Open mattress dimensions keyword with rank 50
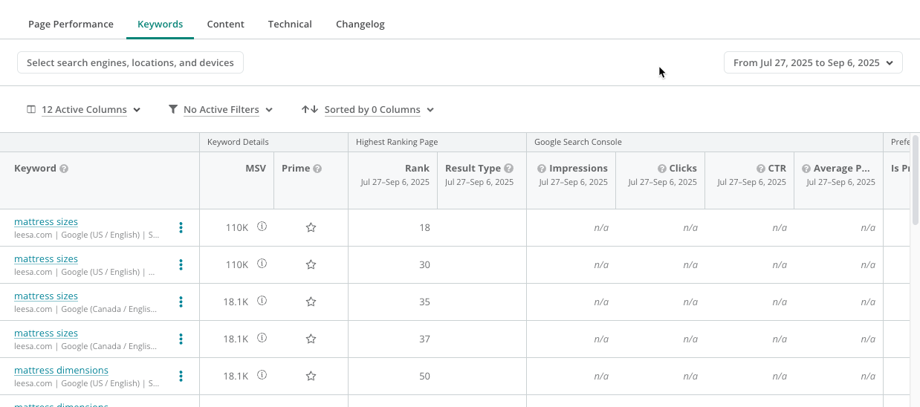Screen dimensions: 920x407 tap(61, 370)
